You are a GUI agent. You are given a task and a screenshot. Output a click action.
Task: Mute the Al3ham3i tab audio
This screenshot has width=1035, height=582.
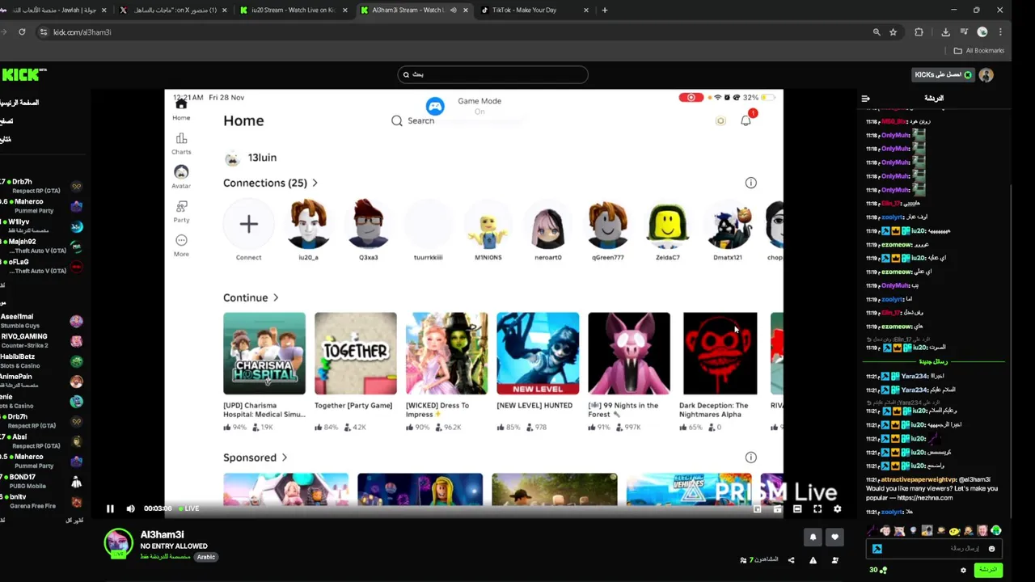(453, 11)
